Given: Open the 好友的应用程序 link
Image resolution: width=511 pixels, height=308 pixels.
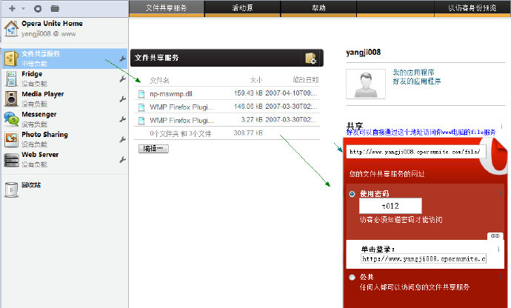Looking at the screenshot, I should pyautogui.click(x=417, y=81).
